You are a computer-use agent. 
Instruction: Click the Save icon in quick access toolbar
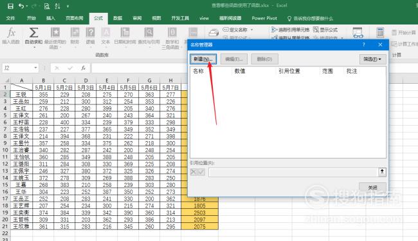(10, 6)
